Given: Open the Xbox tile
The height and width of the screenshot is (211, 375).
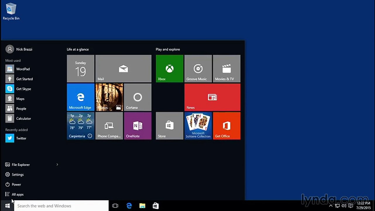Looking at the screenshot, I should [169, 69].
